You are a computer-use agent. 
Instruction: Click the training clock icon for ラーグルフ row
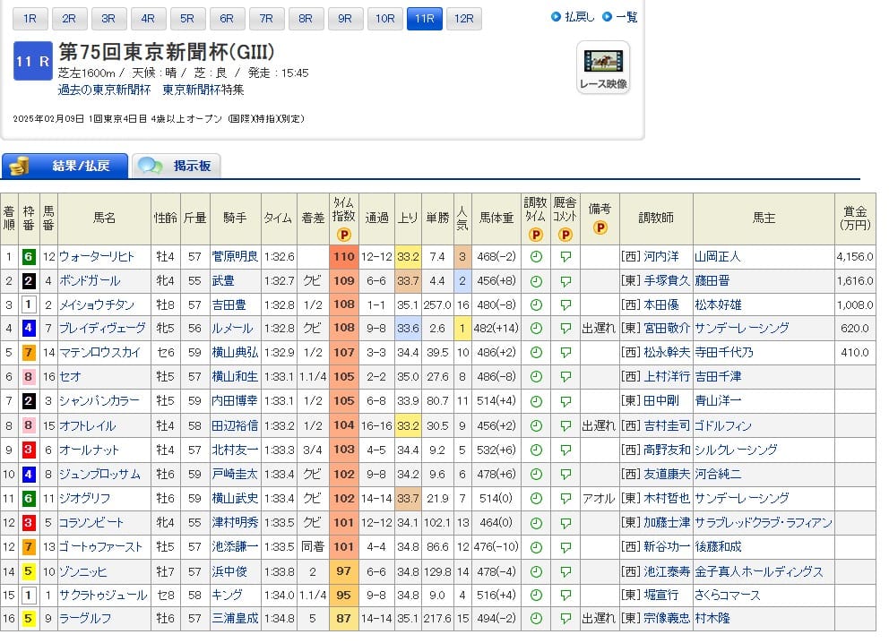tap(535, 620)
